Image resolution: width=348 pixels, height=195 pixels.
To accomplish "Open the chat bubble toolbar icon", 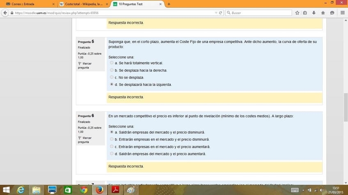I will point(332,13).
